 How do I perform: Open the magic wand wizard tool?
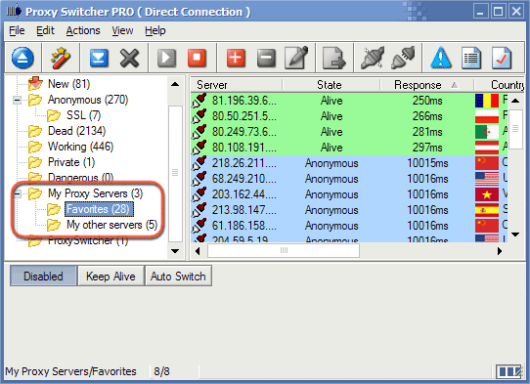pyautogui.click(x=61, y=58)
